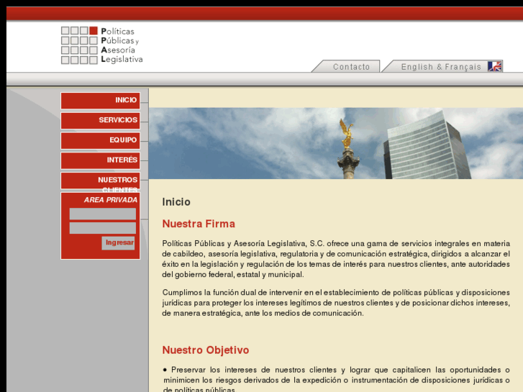Viewport: 523px width, 392px height.
Task: Click the bullet text 'Preservar los intereses'
Action: [x=336, y=380]
